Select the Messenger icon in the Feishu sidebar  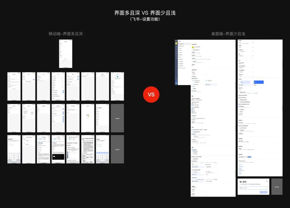coord(176,46)
